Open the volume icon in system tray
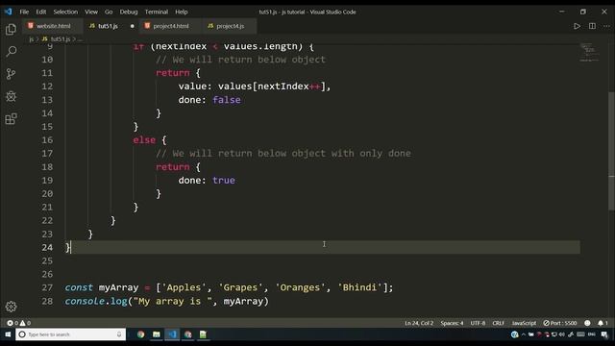 click(x=562, y=334)
